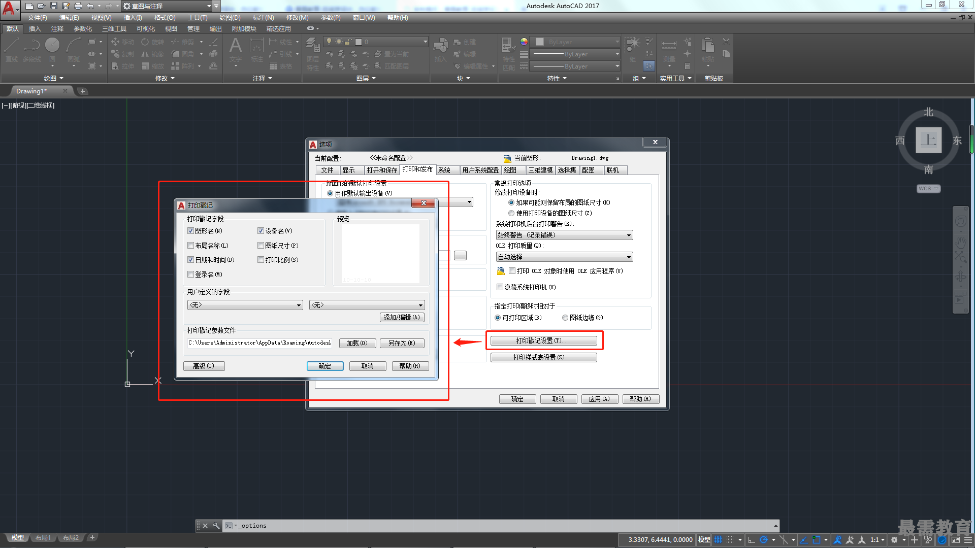Click the Save quick-access icon
The width and height of the screenshot is (975, 548).
click(53, 6)
